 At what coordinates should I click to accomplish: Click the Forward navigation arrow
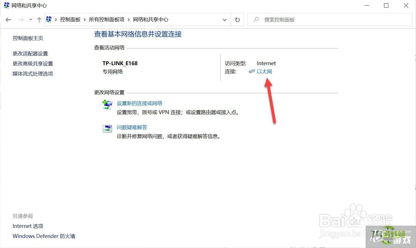coord(21,20)
